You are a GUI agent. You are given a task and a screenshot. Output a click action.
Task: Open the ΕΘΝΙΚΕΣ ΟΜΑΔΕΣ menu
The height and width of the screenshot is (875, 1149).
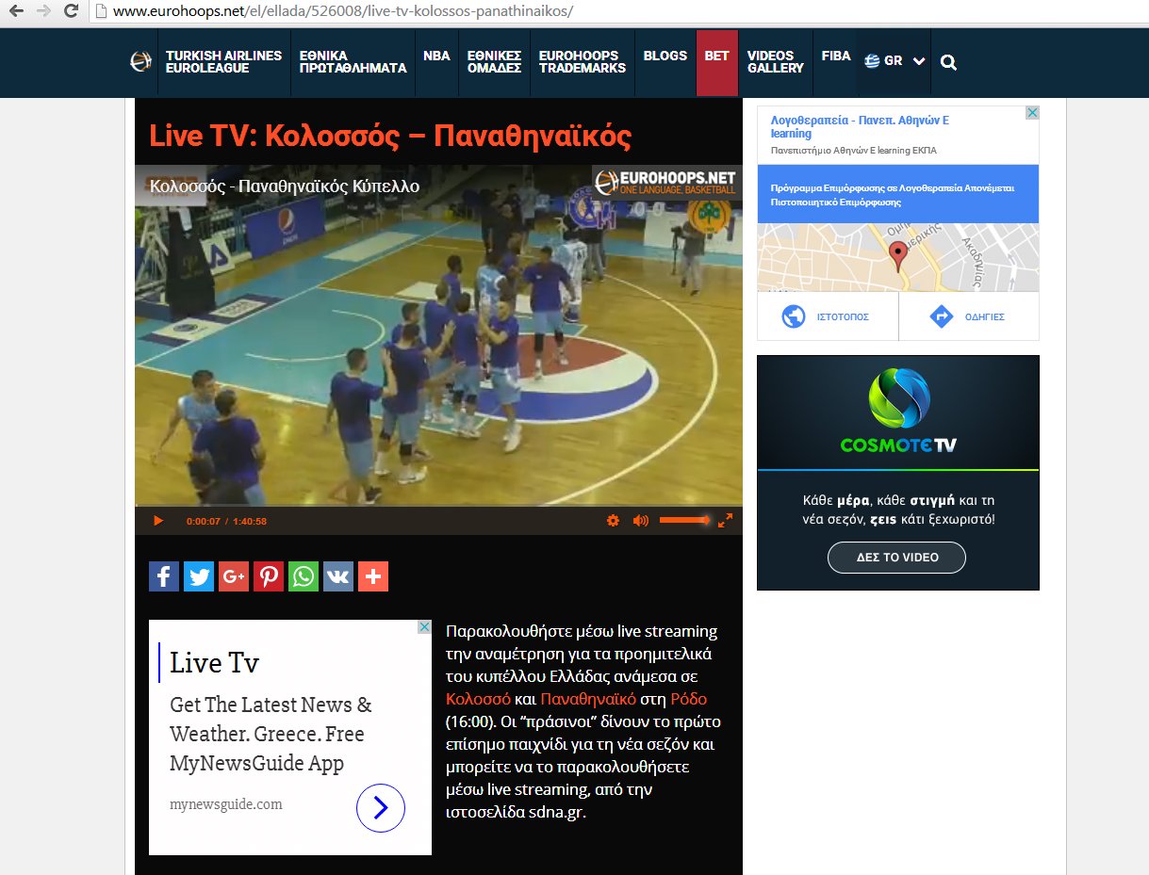tap(494, 62)
